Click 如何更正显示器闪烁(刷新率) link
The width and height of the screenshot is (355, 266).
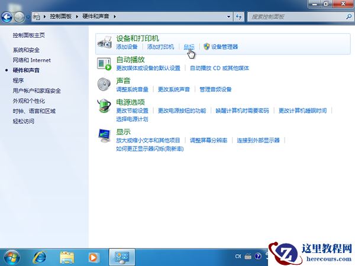[150, 149]
